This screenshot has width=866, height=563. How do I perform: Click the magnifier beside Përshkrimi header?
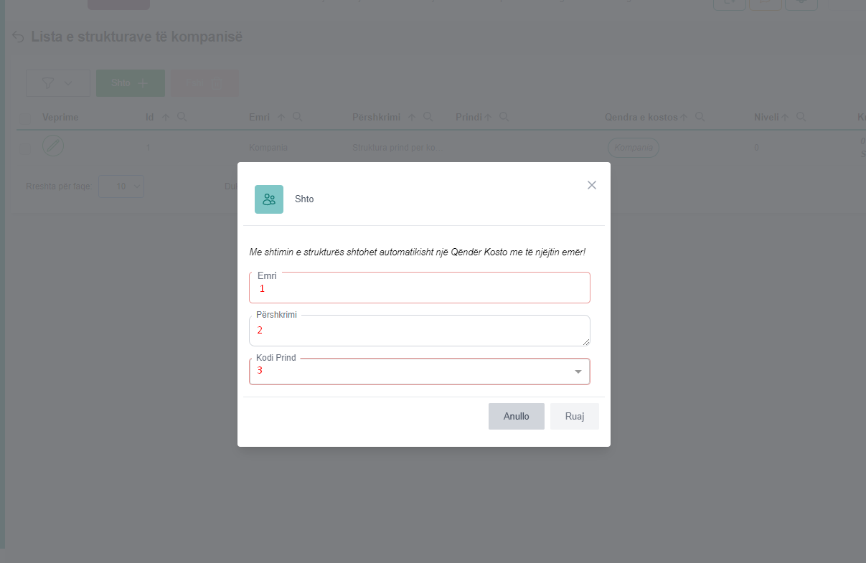tap(428, 117)
